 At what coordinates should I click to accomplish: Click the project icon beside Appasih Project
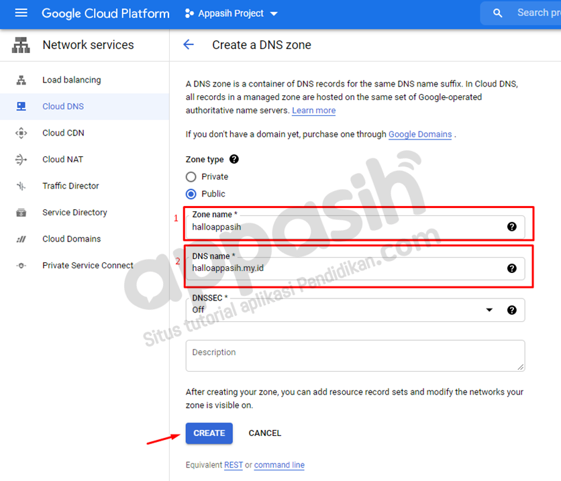click(x=189, y=13)
